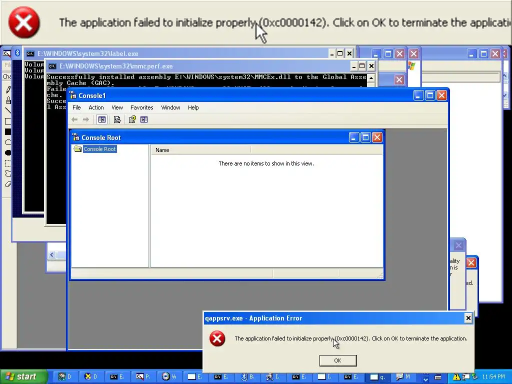Click the Windows logo throbber in background window
Screen dimensions: 512x384
[411, 66]
